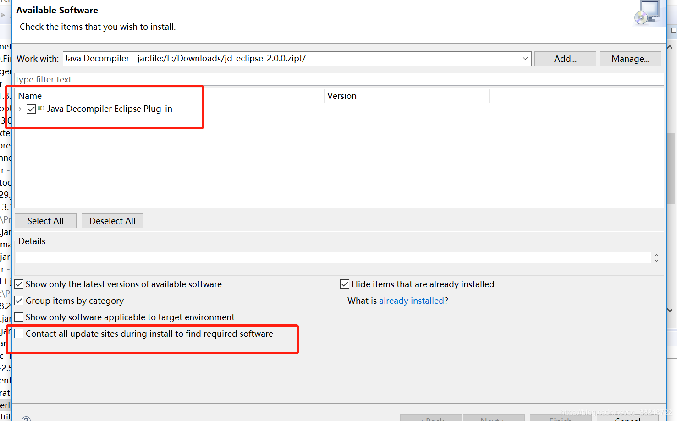Viewport: 677px width, 421px height.
Task: Open the already installed link
Action: click(x=412, y=301)
